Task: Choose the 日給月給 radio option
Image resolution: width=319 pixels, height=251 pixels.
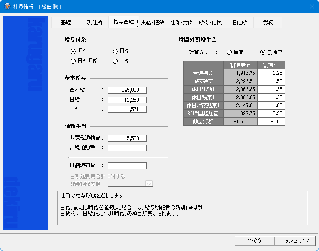Action: [x=73, y=61]
